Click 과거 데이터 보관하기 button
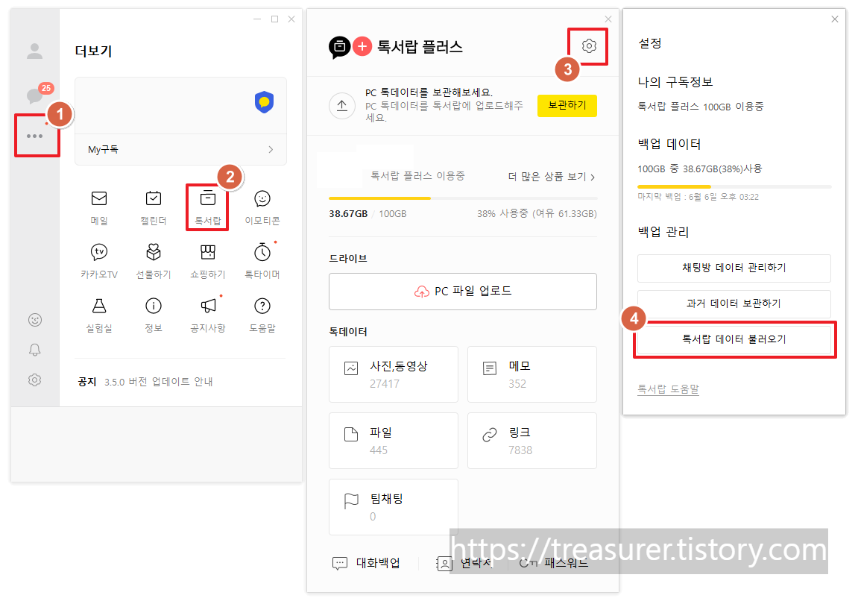This screenshot has width=858, height=604. tap(734, 303)
